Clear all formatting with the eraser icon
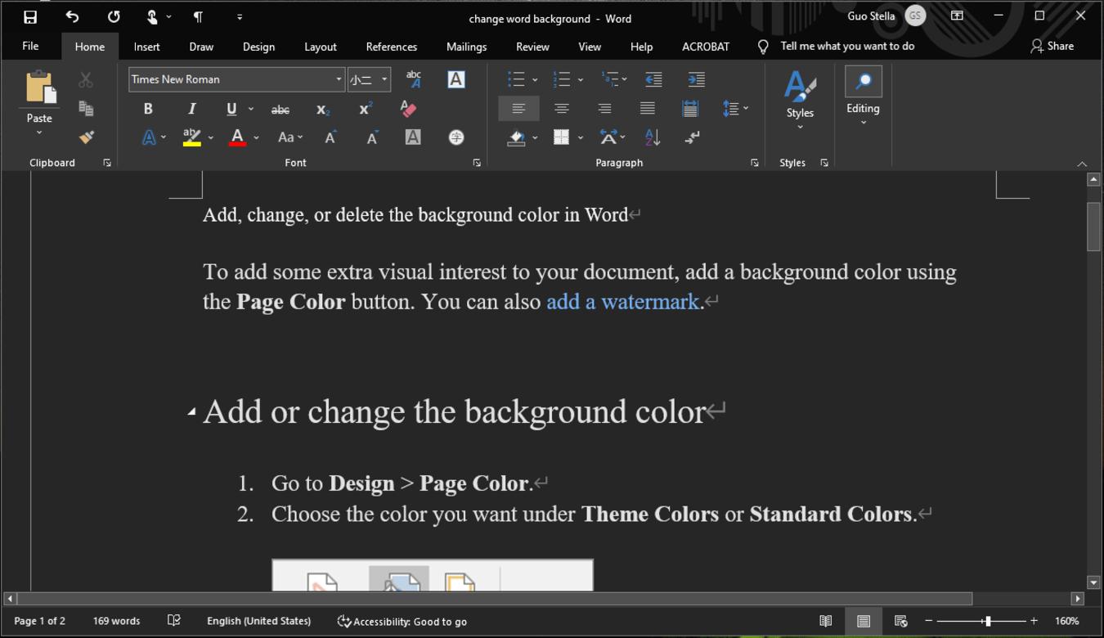This screenshot has height=638, width=1104. tap(408, 108)
